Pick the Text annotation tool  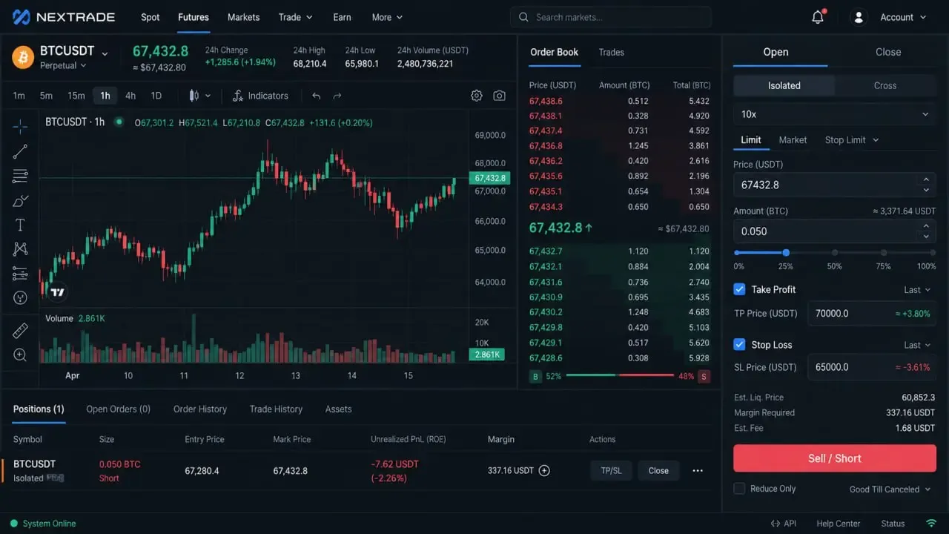pos(20,225)
